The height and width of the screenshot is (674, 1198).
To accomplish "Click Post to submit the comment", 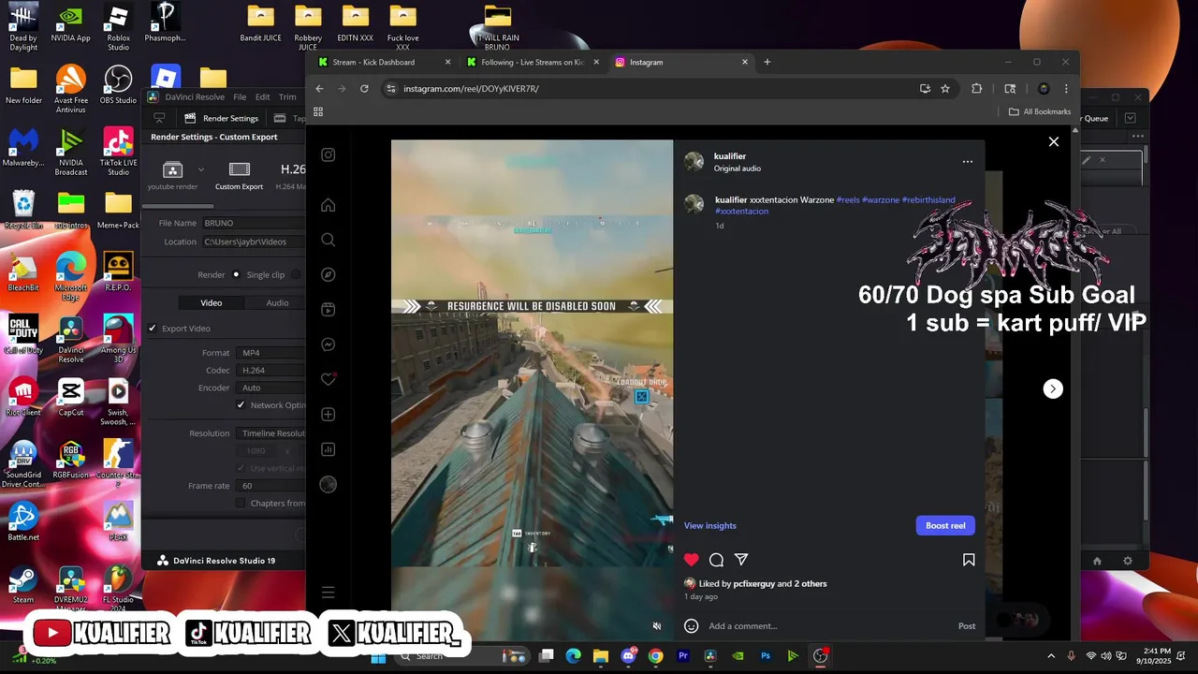I will click(967, 625).
